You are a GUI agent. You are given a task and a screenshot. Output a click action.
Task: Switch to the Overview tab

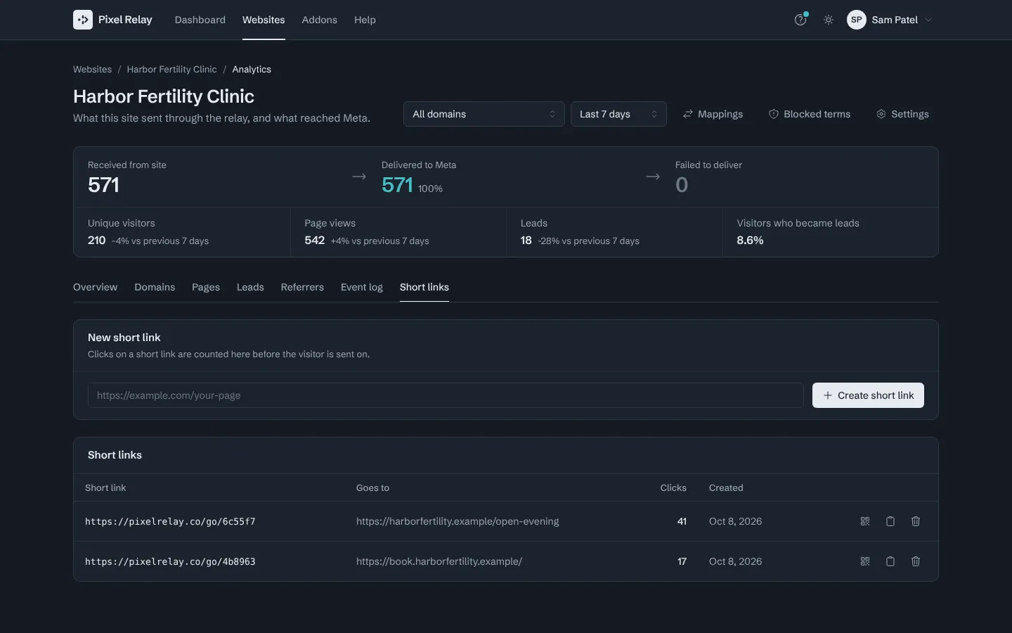(x=96, y=287)
